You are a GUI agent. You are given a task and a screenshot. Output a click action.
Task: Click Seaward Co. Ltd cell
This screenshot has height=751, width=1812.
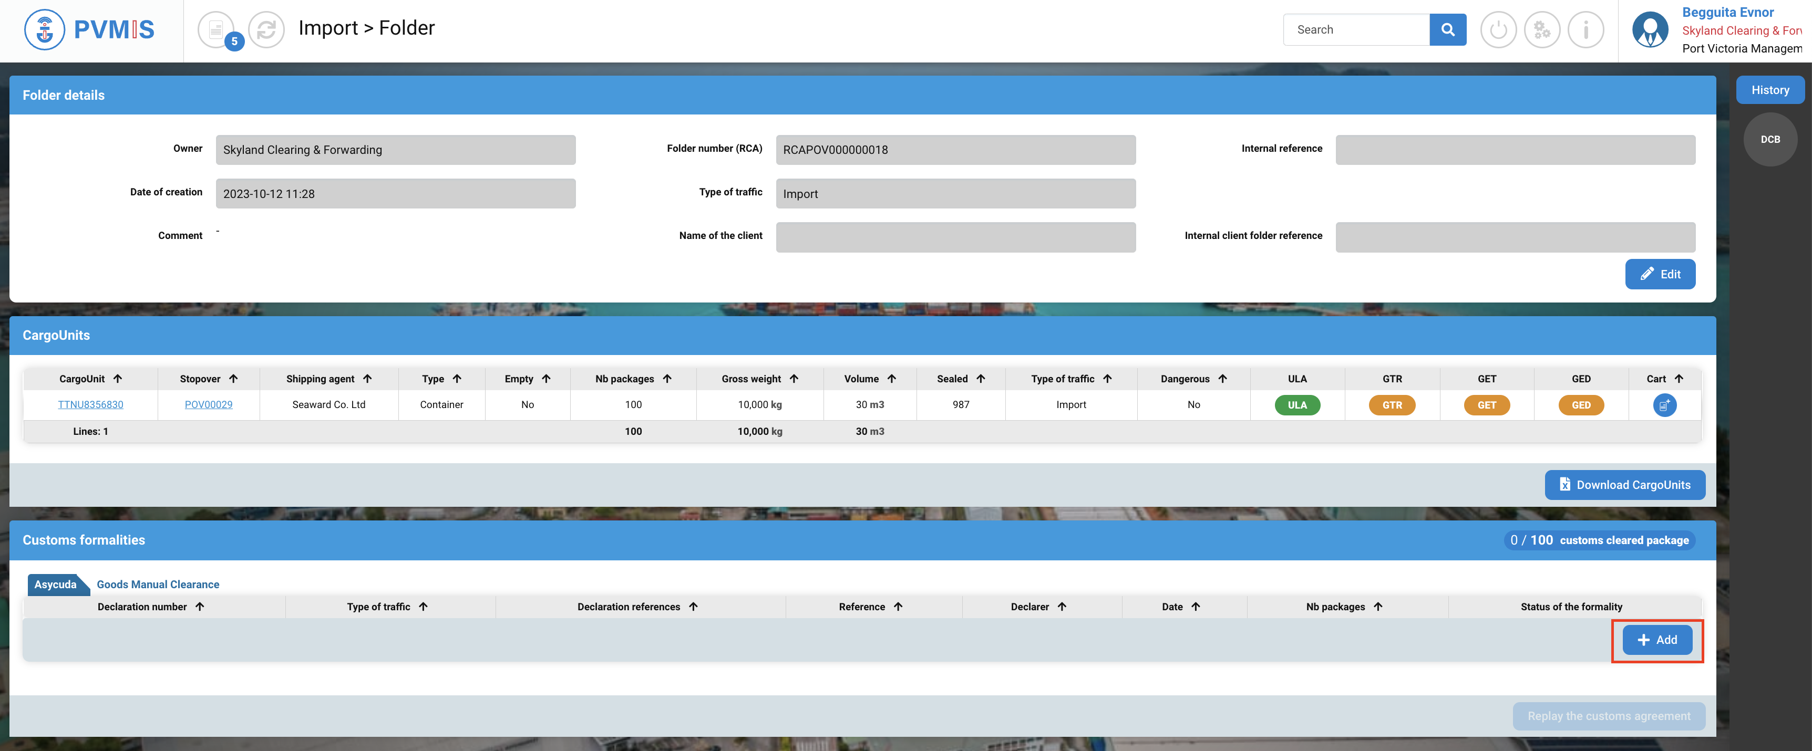pyautogui.click(x=328, y=404)
